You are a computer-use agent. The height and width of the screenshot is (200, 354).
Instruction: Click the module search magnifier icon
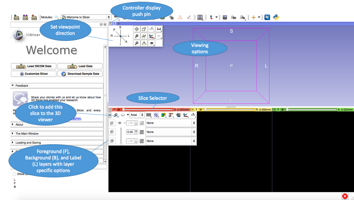pyautogui.click(x=57, y=17)
